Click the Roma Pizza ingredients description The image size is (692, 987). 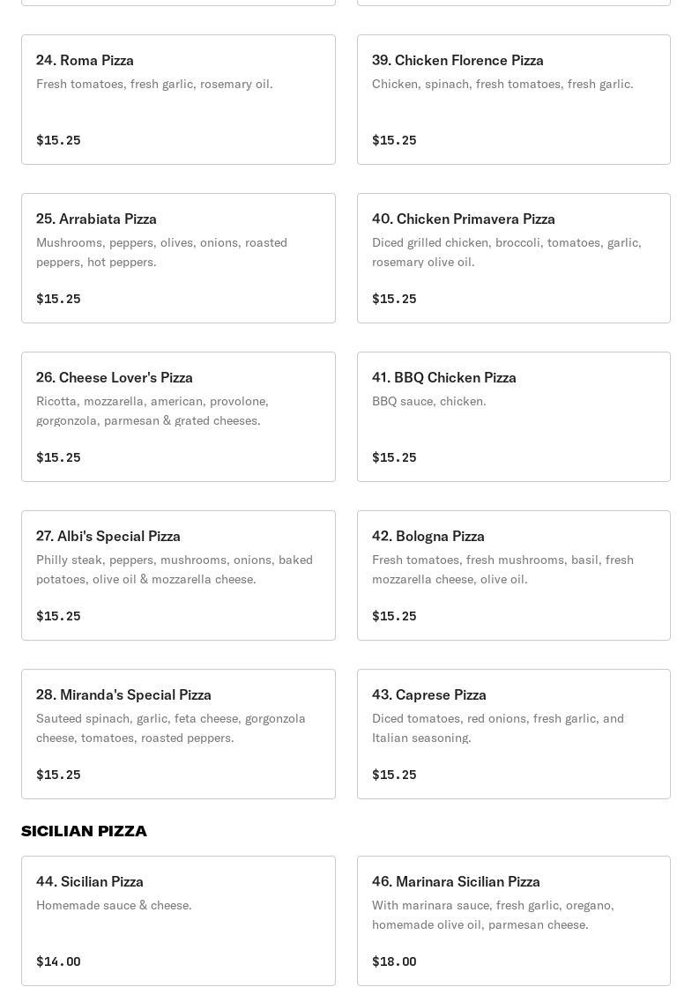pyautogui.click(x=154, y=84)
